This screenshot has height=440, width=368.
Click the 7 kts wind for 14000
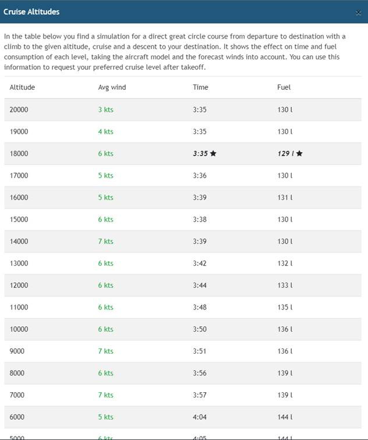click(x=105, y=241)
